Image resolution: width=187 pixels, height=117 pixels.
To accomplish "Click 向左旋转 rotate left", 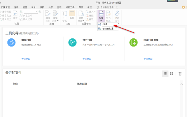I will (x=26, y=16).
